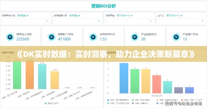Click the teal 2.71 bar in ROI ranking
This screenshot has height=108, width=207.
point(42,76)
